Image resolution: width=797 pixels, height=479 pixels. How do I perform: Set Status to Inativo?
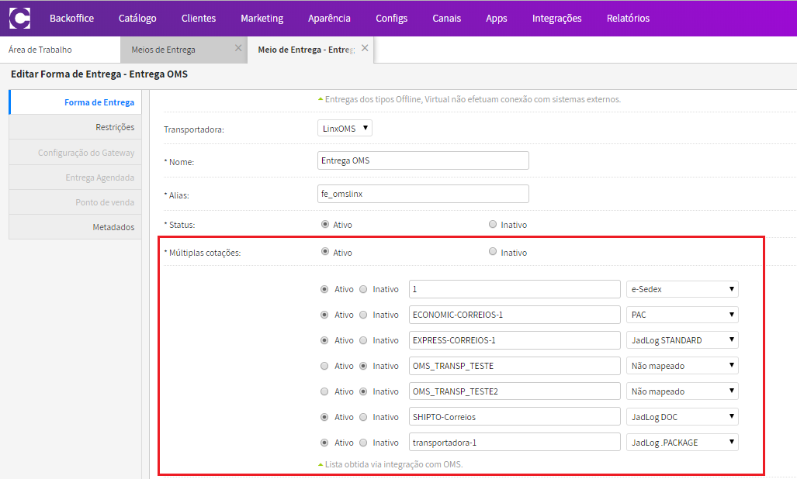coord(493,224)
